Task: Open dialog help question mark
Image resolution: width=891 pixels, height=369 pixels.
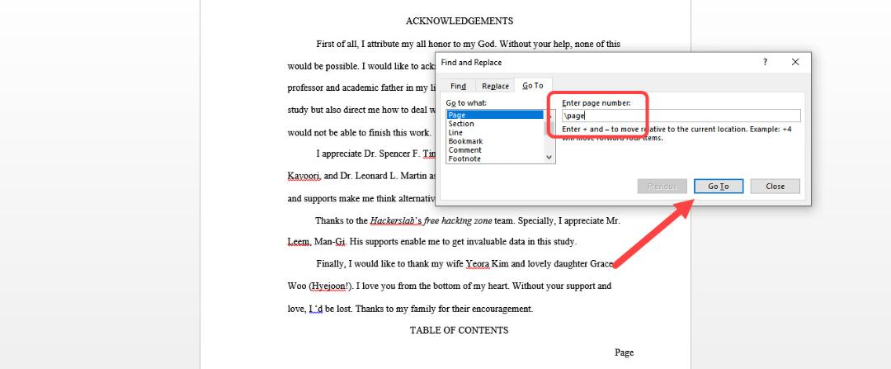Action: click(765, 62)
